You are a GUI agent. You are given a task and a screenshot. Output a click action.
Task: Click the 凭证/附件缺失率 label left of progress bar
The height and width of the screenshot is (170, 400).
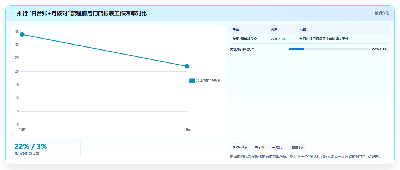(242, 49)
